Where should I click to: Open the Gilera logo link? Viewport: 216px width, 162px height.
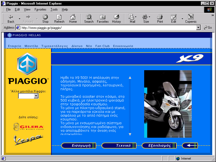click(x=29, y=127)
